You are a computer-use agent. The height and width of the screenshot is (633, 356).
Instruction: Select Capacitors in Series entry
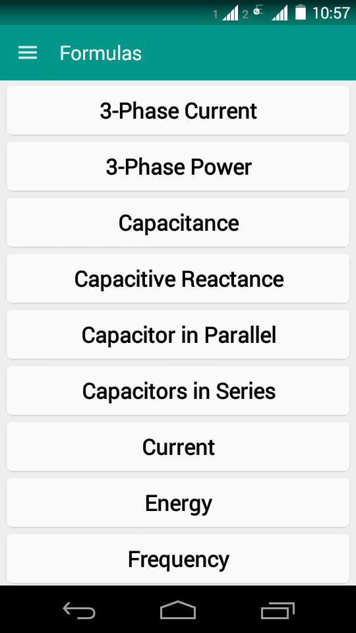tap(178, 391)
